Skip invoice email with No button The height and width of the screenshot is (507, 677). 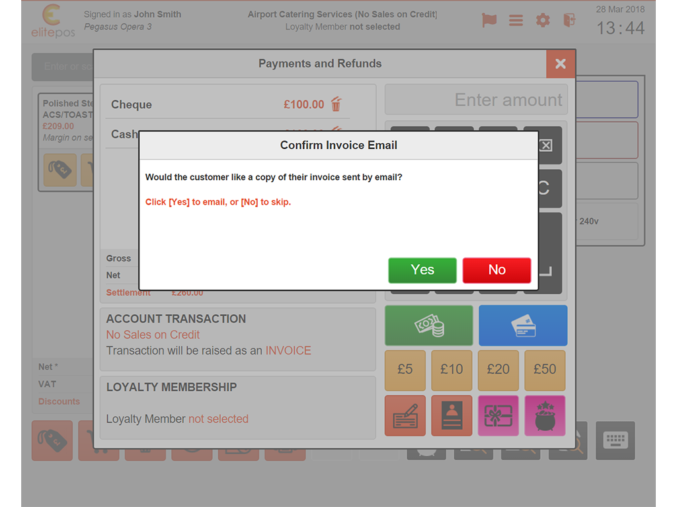(x=497, y=270)
